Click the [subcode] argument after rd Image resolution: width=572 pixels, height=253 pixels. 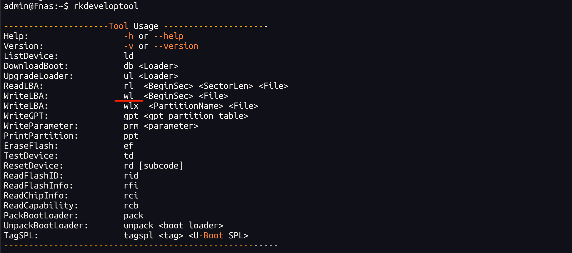pyautogui.click(x=161, y=166)
